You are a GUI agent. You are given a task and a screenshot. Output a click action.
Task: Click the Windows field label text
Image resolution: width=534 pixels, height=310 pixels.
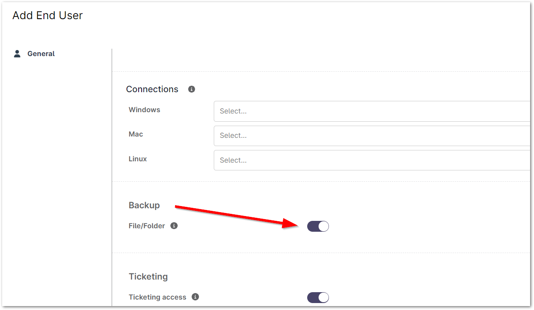click(x=144, y=110)
